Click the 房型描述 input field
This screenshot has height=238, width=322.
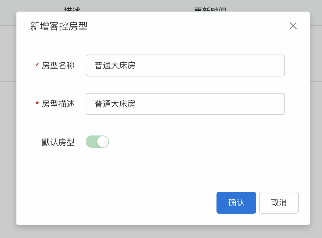tap(185, 104)
